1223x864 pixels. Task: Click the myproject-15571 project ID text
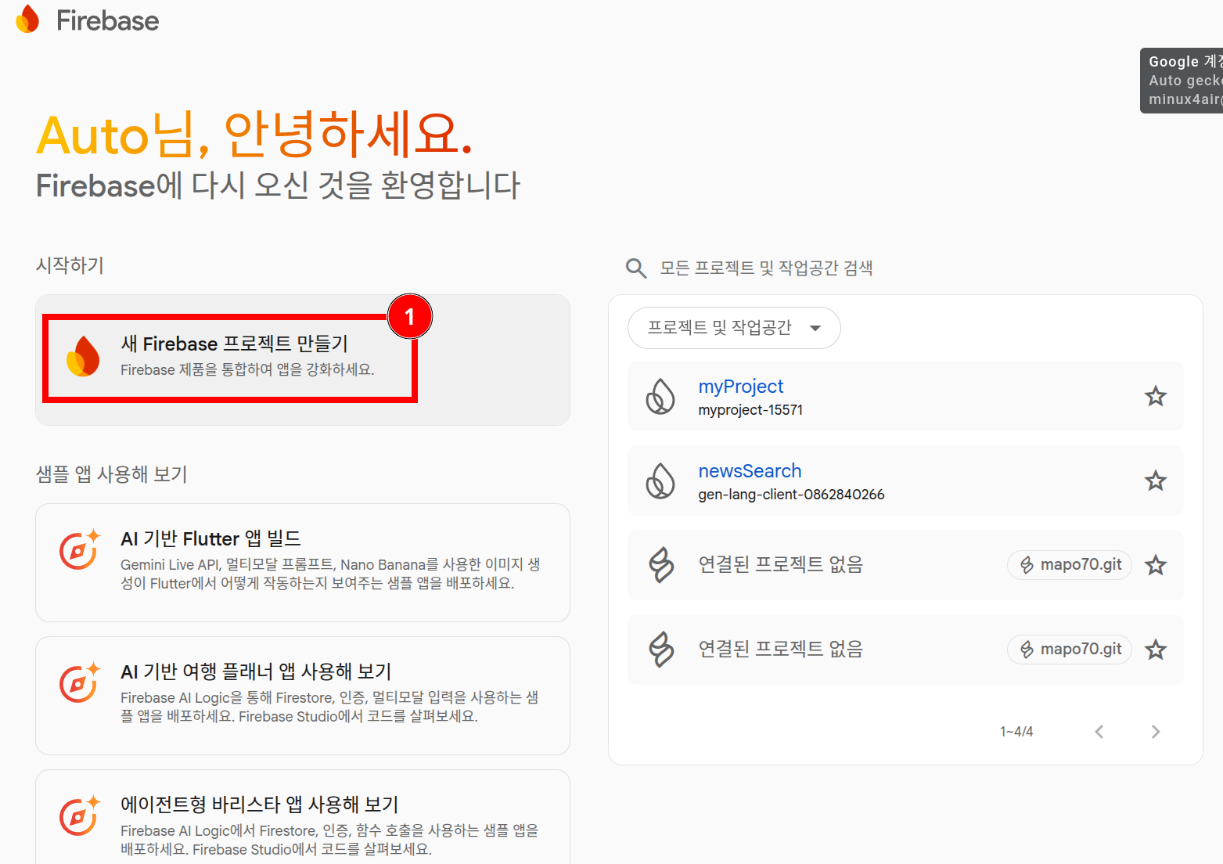[x=750, y=410]
